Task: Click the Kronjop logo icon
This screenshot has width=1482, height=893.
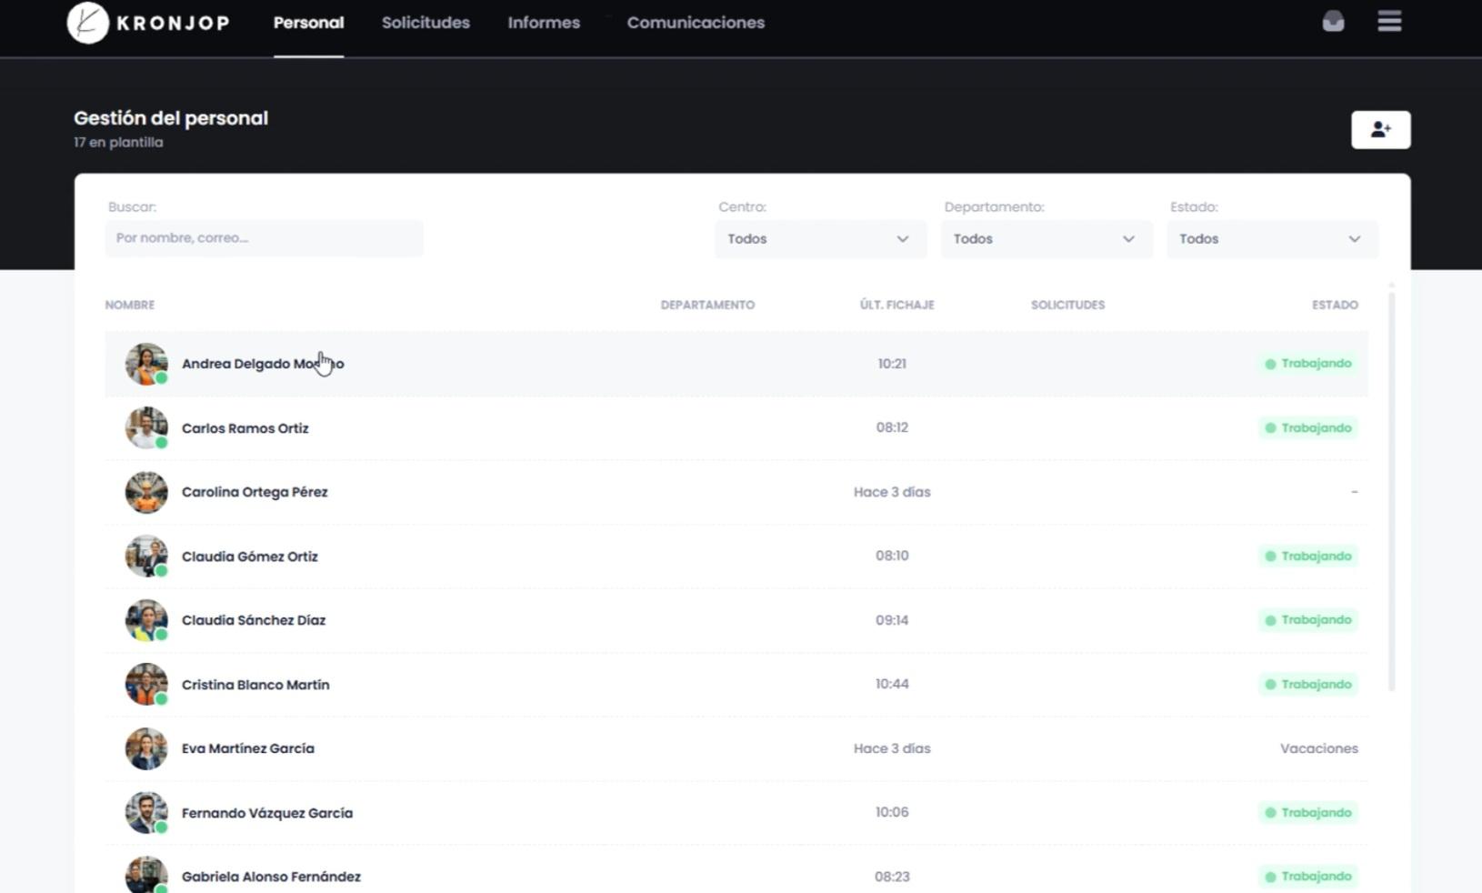Action: 88,23
